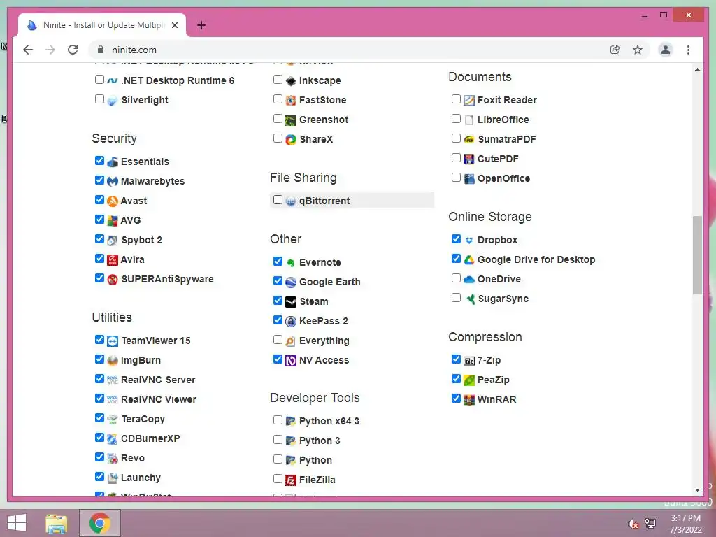Check the LibreOffice checkbox
The height and width of the screenshot is (537, 716).
456,118
